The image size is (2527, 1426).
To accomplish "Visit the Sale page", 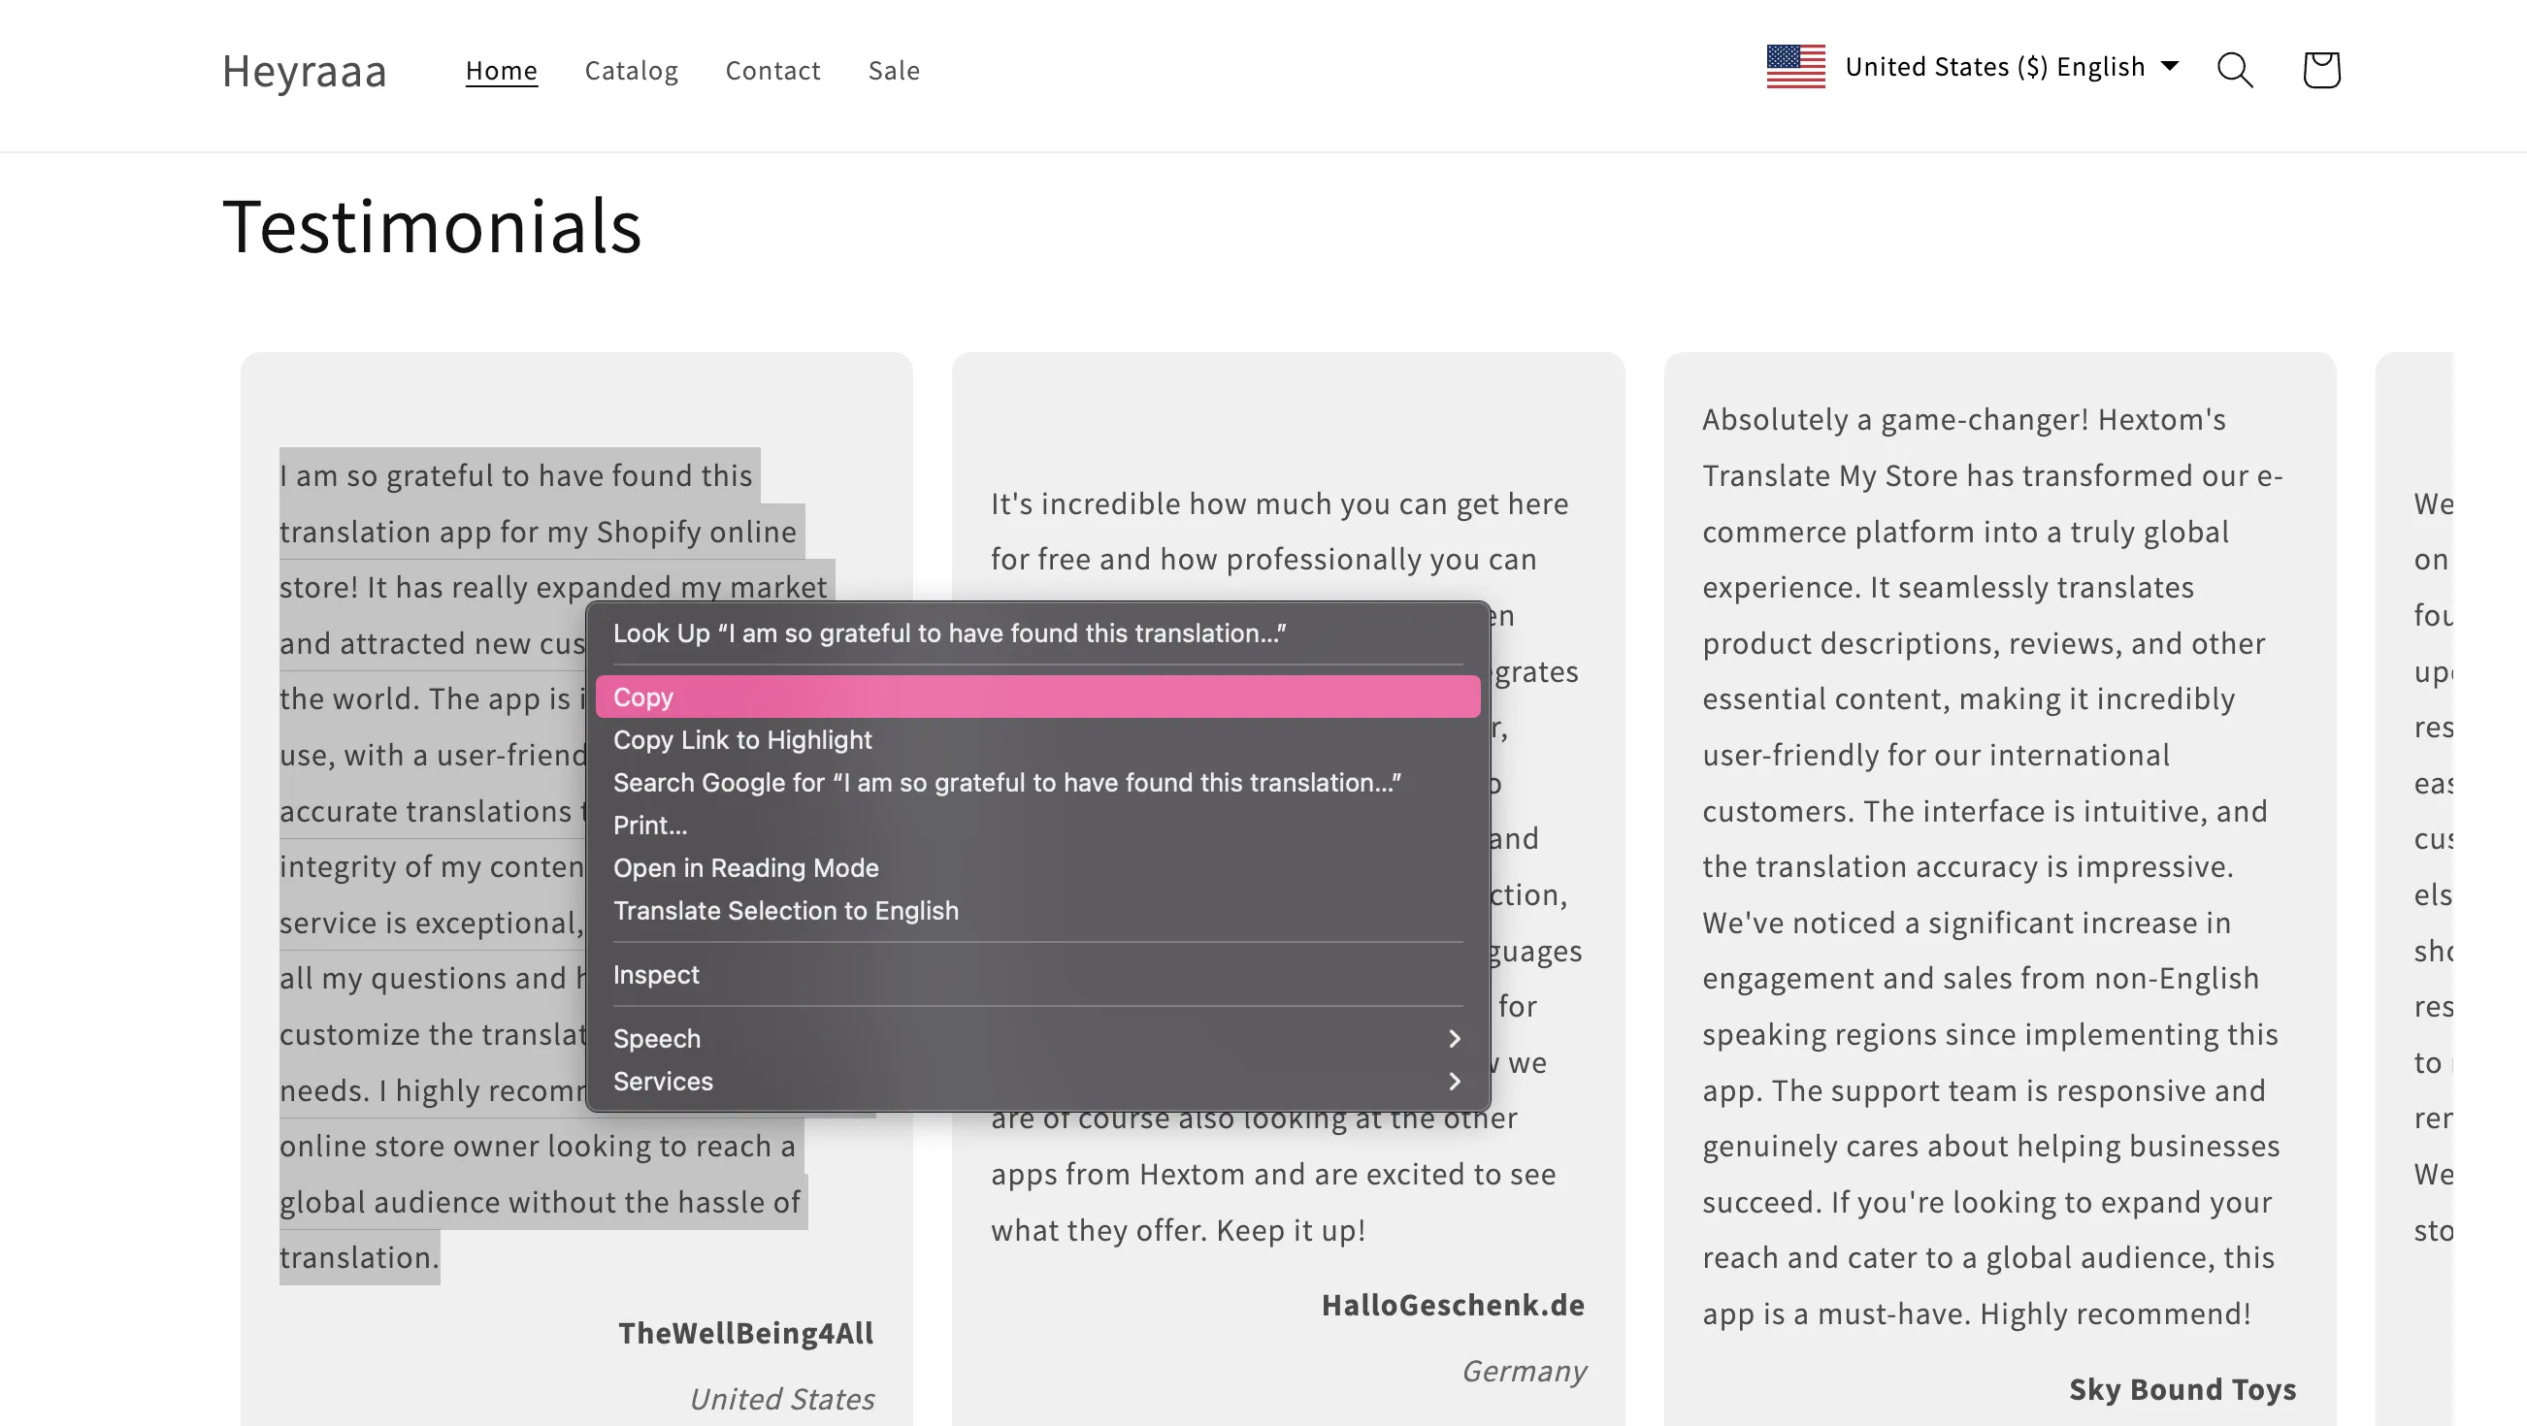I will click(x=894, y=70).
